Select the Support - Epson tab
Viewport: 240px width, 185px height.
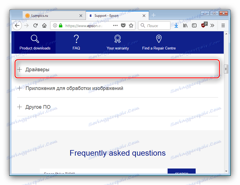click(117, 15)
